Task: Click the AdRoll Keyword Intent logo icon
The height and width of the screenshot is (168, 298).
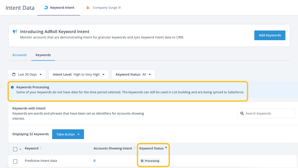Action: (x=46, y=8)
